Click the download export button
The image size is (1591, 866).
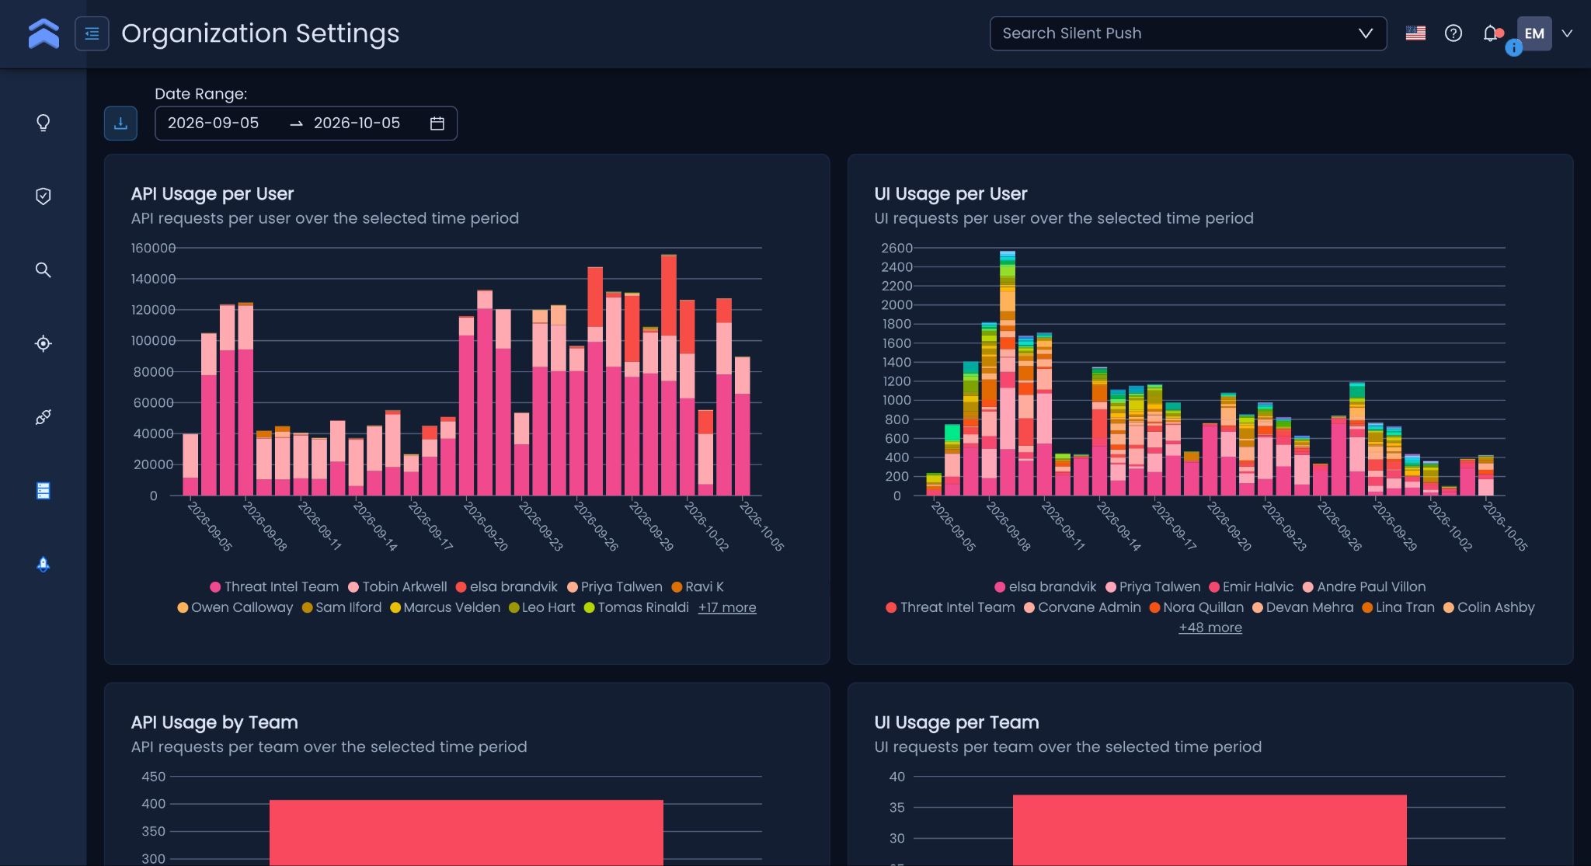pyautogui.click(x=120, y=123)
